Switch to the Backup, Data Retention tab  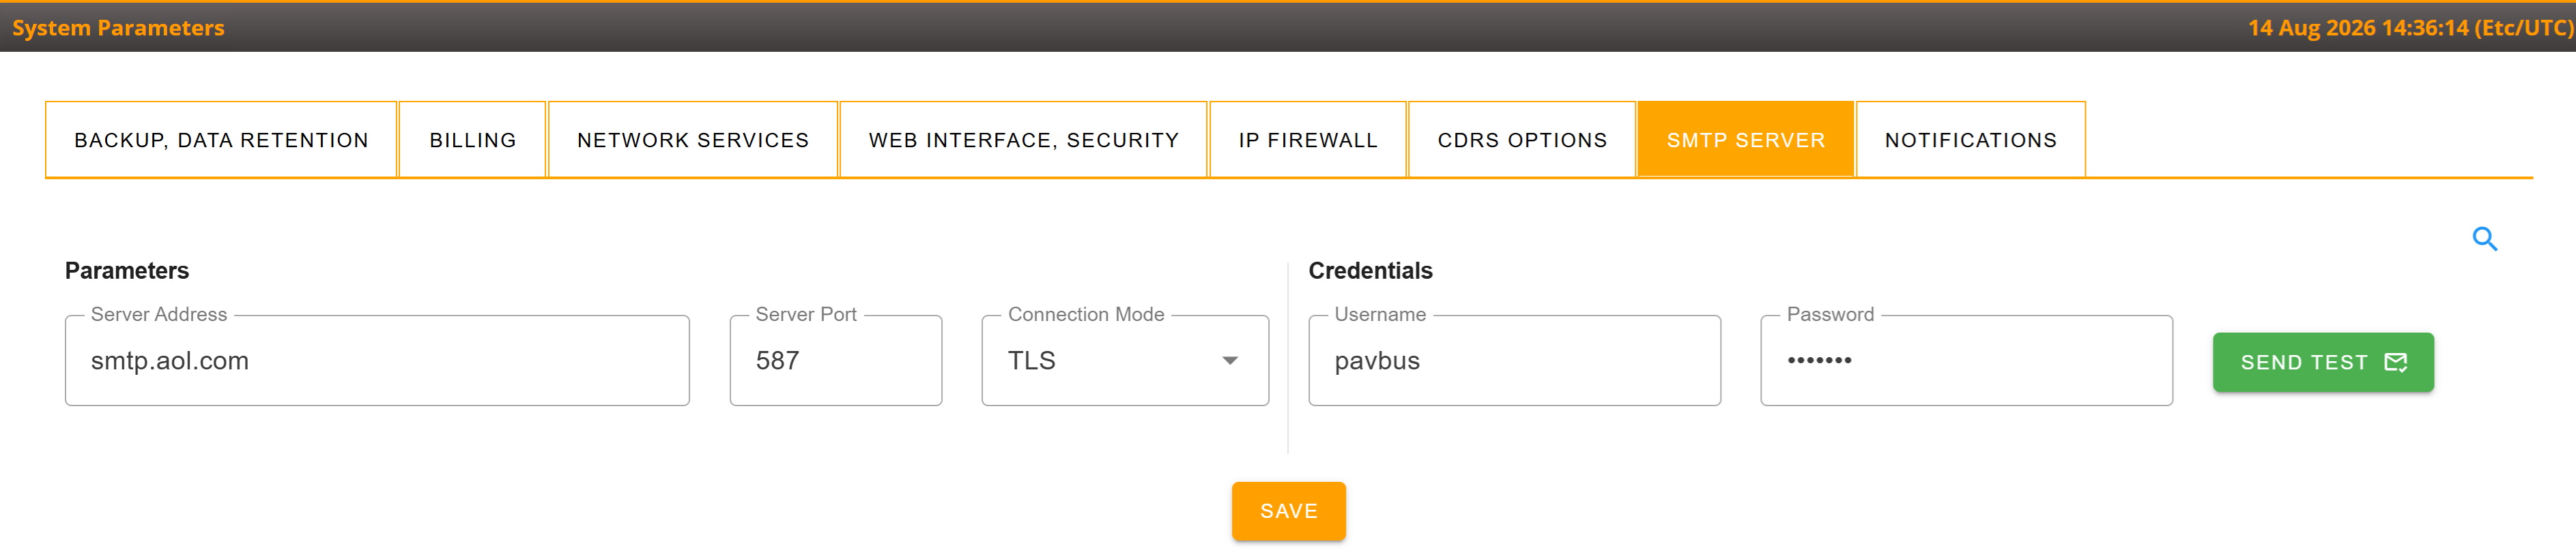coord(221,141)
